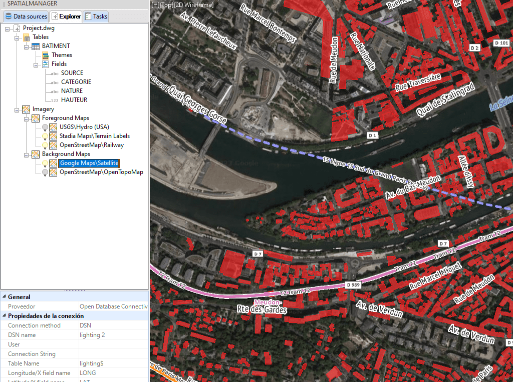Screen dimensions: 513x382
Task: Click the SPATIALMANAGER palette title
Action: [32, 3]
